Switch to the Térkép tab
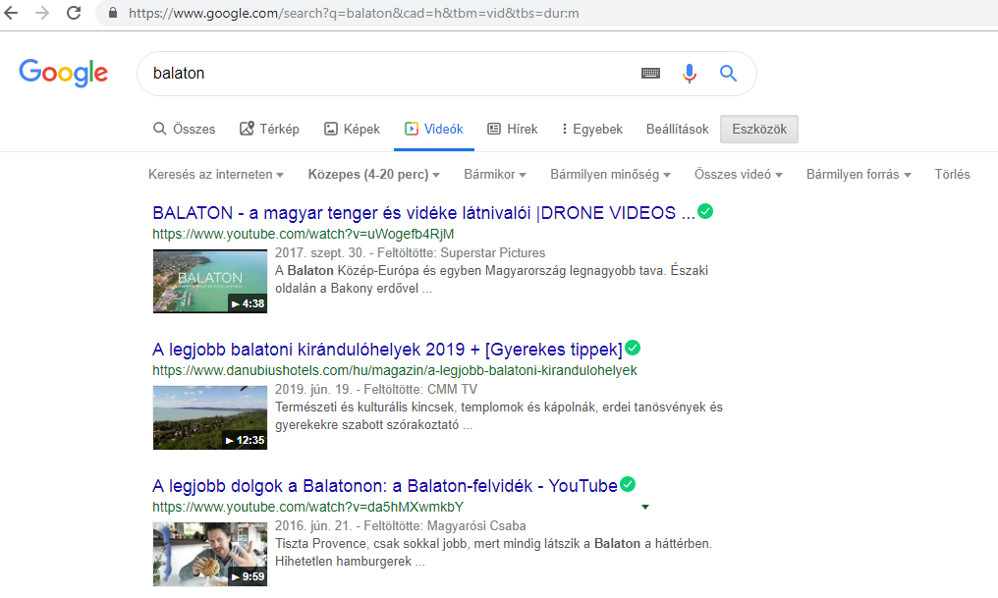 coord(269,130)
